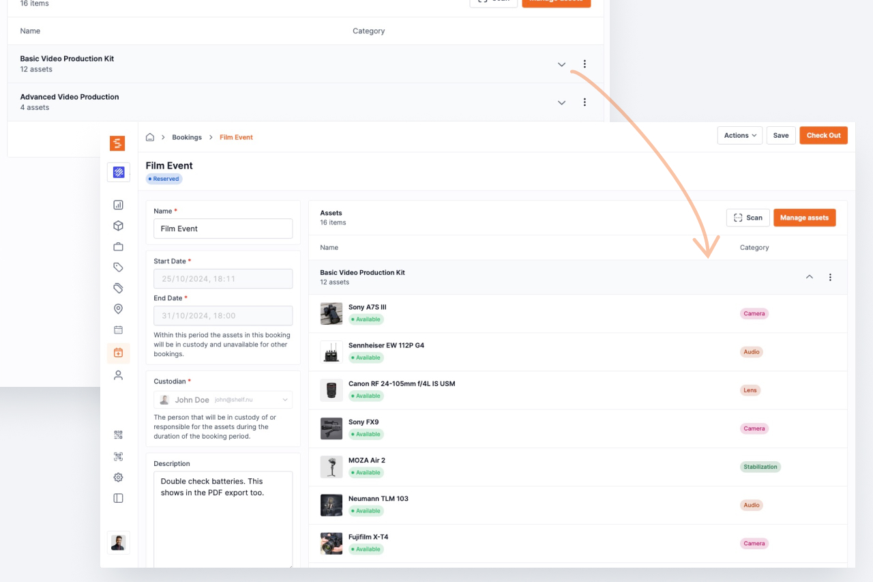The height and width of the screenshot is (582, 873).
Task: Click the QR code icon in sidebar
Action: pyautogui.click(x=118, y=435)
